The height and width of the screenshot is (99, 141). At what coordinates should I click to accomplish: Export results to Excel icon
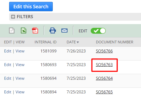[x=24, y=31]
